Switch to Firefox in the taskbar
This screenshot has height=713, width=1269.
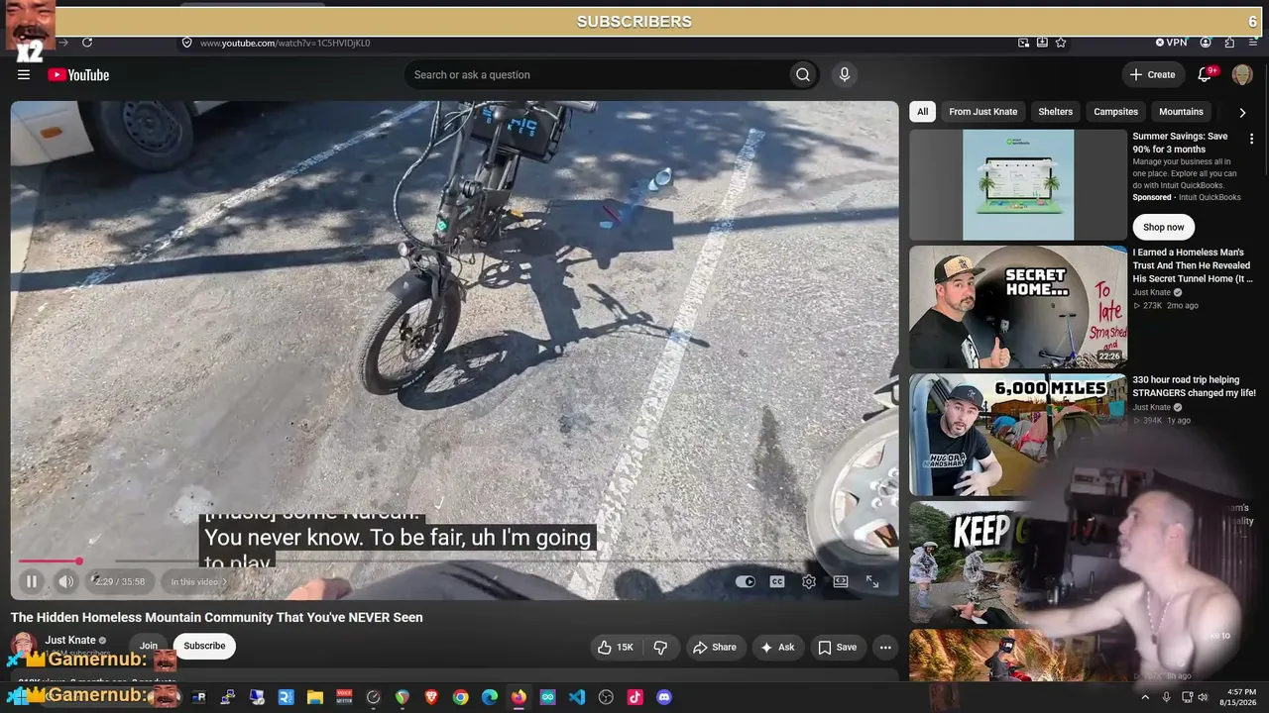pyautogui.click(x=519, y=697)
